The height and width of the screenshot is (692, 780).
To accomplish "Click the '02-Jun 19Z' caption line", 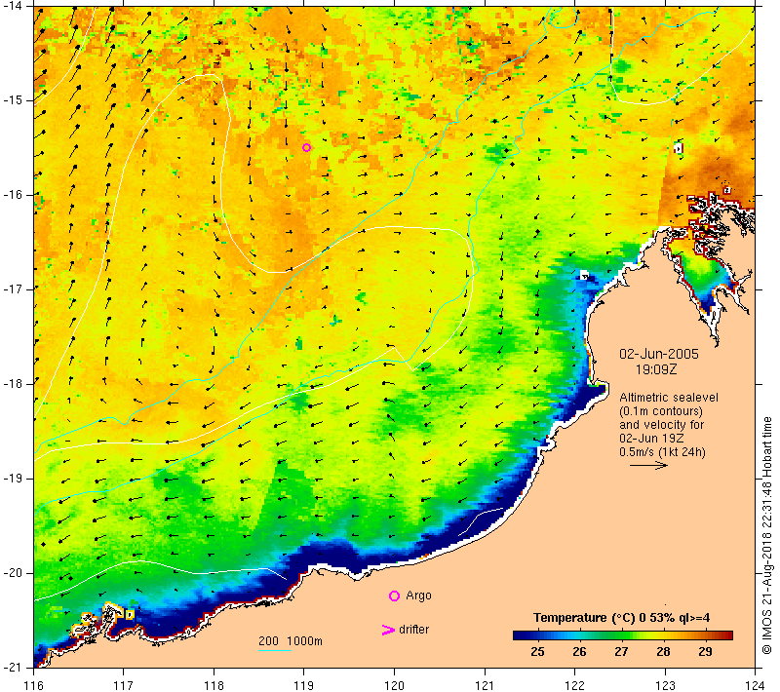I will point(651,439).
